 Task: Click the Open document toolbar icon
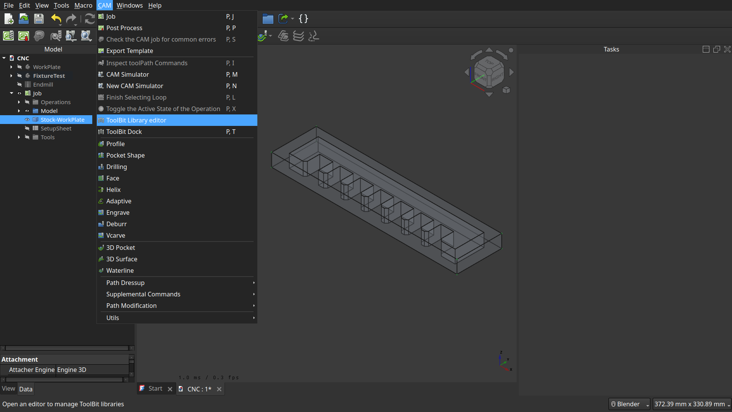24,19
